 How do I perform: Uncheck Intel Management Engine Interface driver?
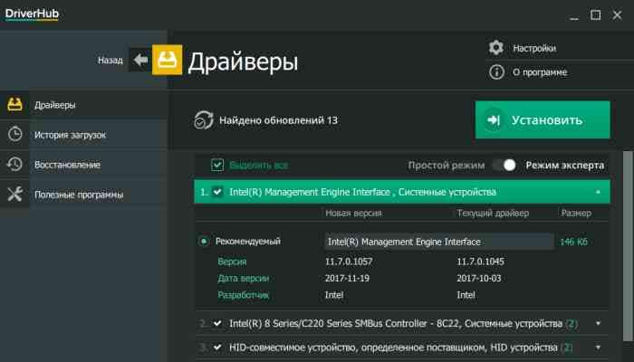pos(217,192)
